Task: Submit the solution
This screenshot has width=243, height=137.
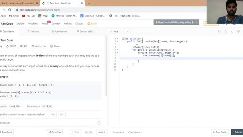Action: pos(237,132)
